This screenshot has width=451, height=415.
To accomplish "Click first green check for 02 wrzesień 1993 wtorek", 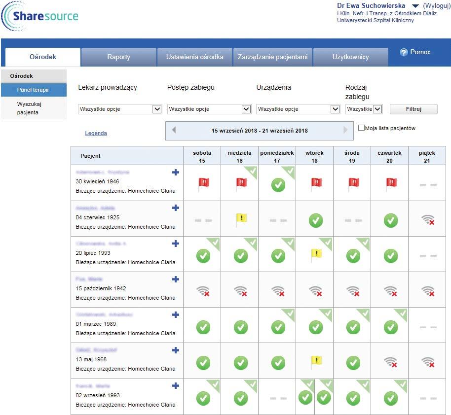I will click(x=305, y=398).
